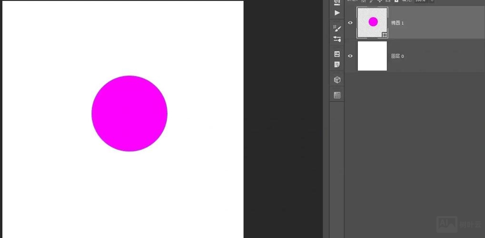Image resolution: width=485 pixels, height=238 pixels.
Task: Click the 椭圆 1 layer name
Action: tap(397, 23)
